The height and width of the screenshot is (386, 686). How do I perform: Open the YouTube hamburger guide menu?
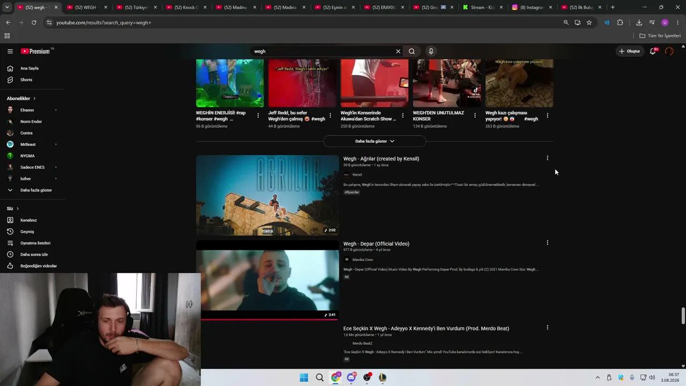pos(10,51)
